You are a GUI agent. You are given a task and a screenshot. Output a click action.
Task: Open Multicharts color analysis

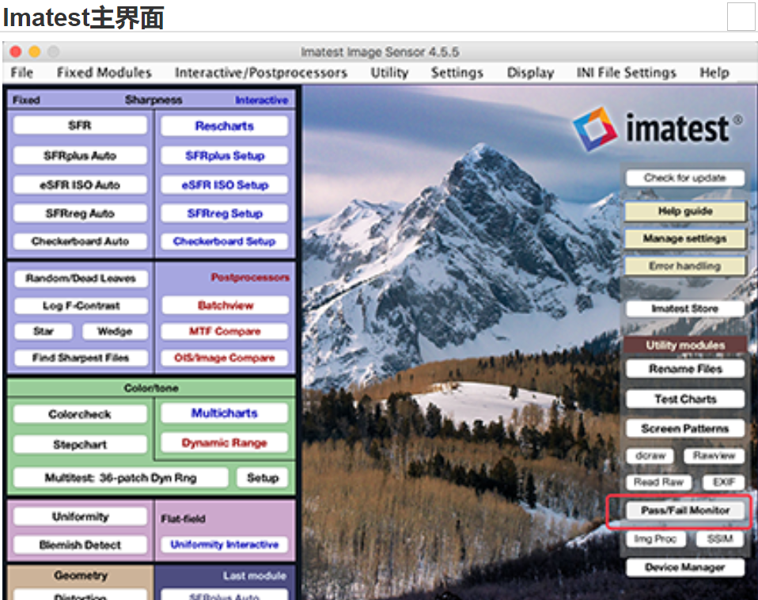pyautogui.click(x=224, y=413)
